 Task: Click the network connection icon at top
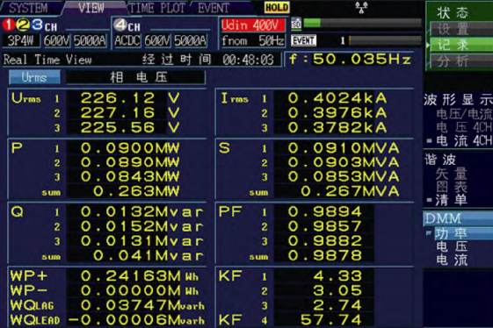click(x=361, y=7)
